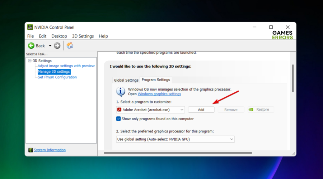This screenshot has width=323, height=179.
Task: Click the Forward arrow icon
Action: click(57, 45)
